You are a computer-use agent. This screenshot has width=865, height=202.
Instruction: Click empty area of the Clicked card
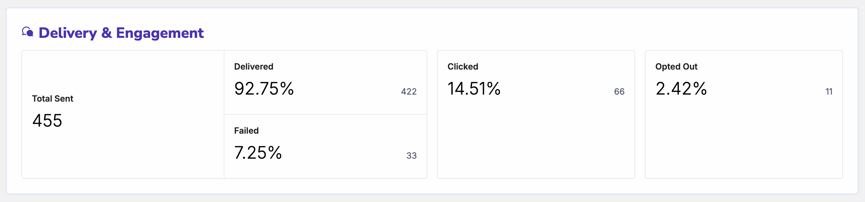click(536, 141)
